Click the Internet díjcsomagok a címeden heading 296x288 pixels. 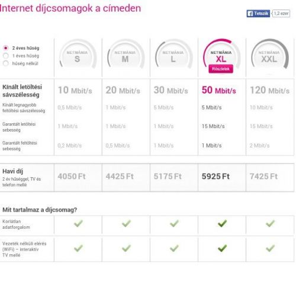pos(70,8)
